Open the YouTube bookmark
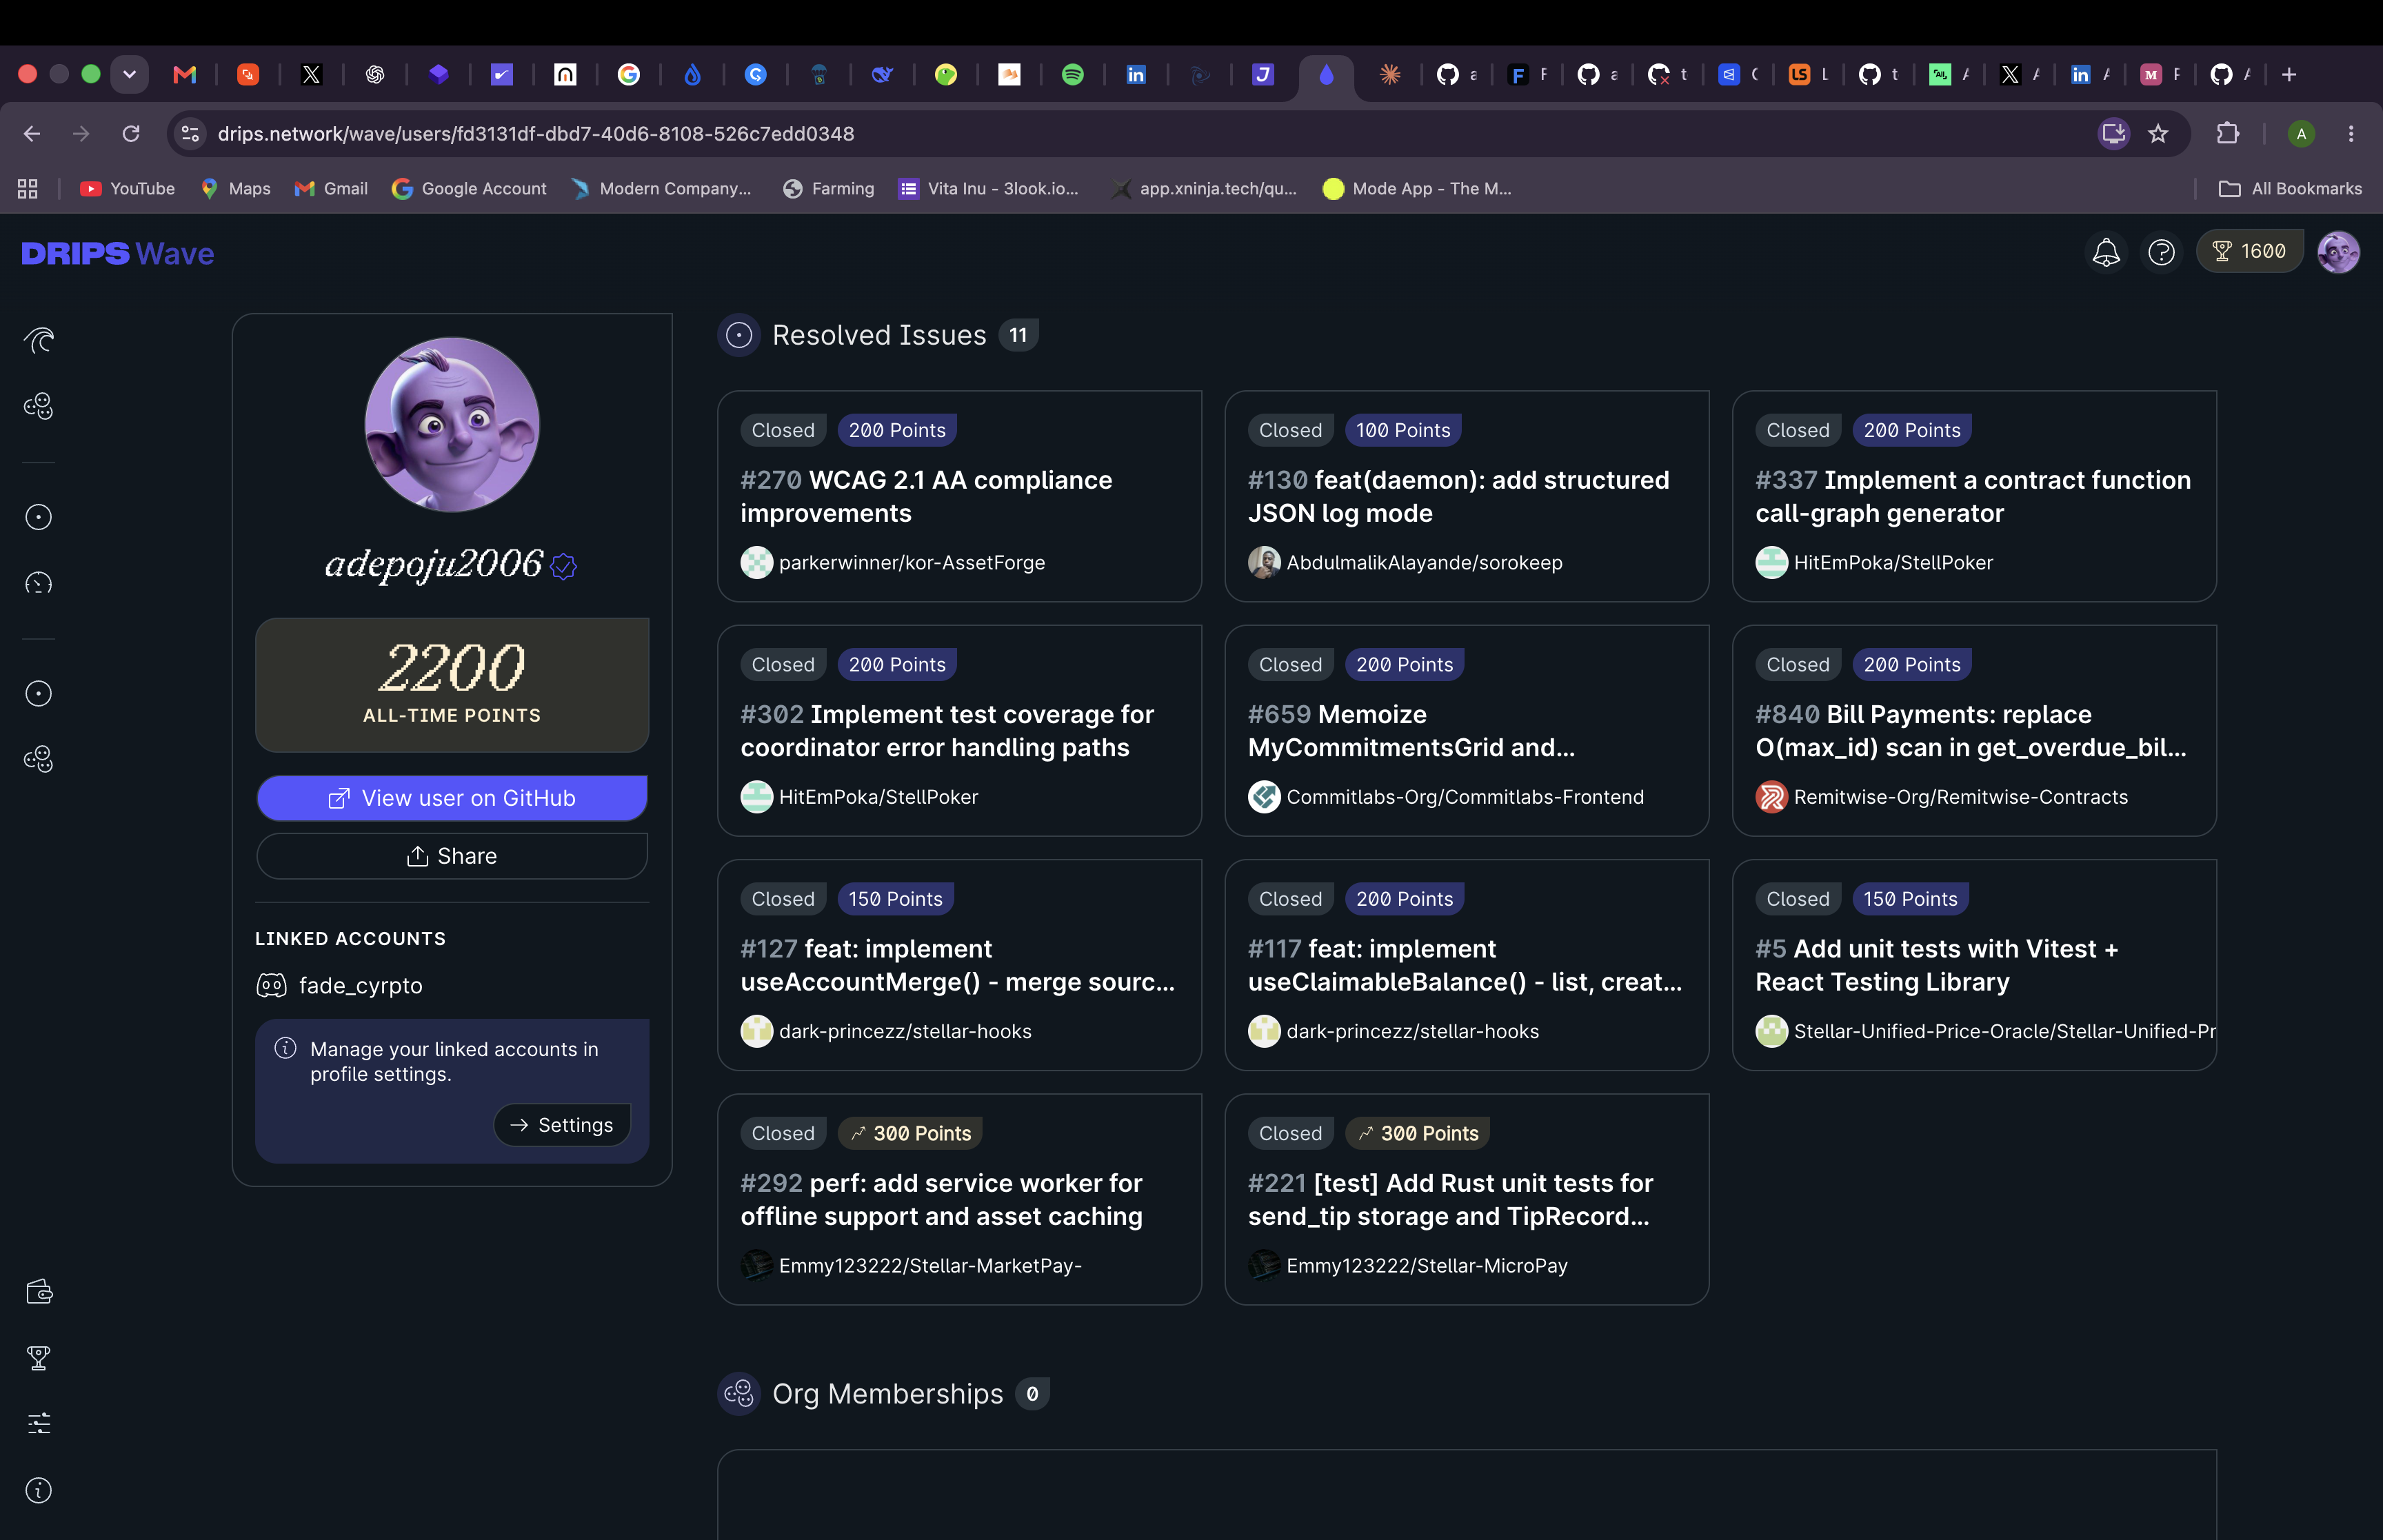The image size is (2383, 1540). 128,188
